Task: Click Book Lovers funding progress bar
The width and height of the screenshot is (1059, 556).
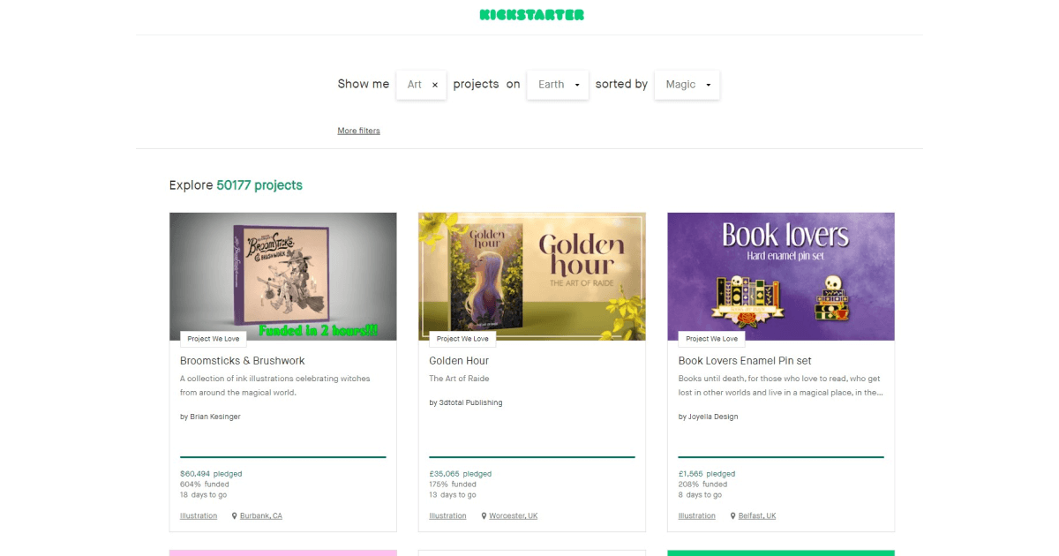Action: click(x=781, y=457)
